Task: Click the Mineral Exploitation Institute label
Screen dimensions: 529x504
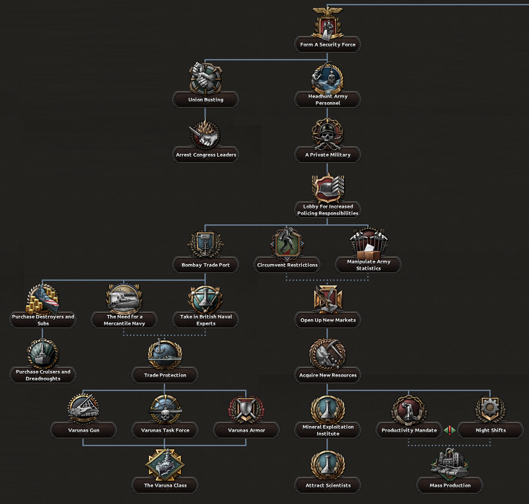Action: [327, 430]
